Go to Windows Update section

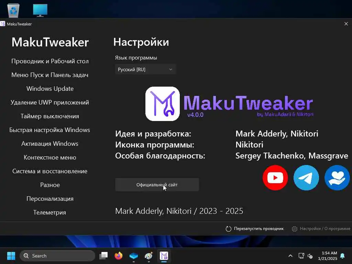pos(50,89)
